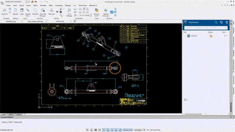Viewport: 235px width, 132px height.
Task: Click the MySession search input field
Action: click(x=205, y=28)
